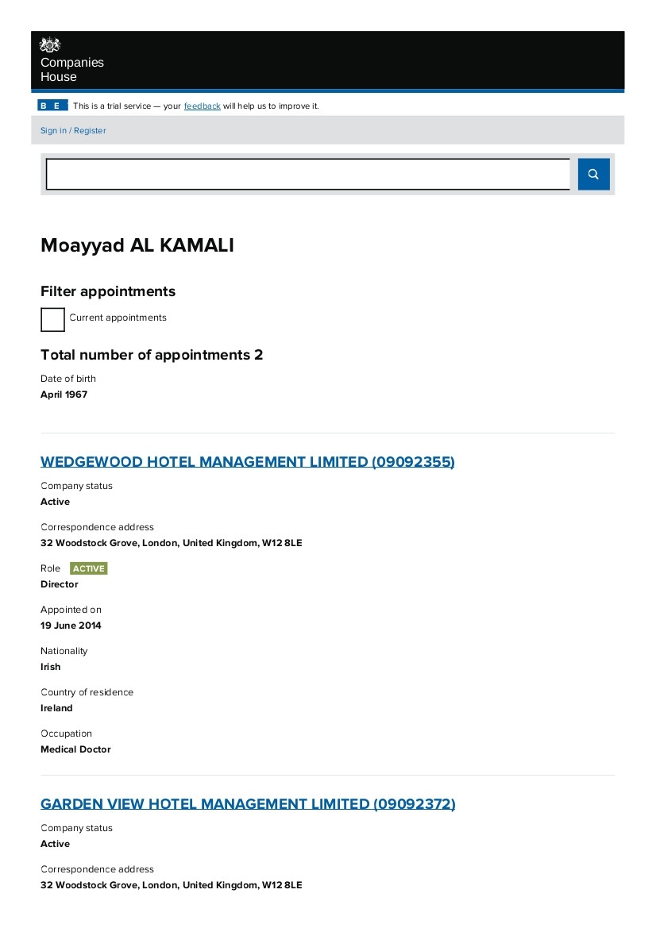The image size is (656, 928).
Task: Click the Companies House royal crest icon
Action: click(x=50, y=44)
